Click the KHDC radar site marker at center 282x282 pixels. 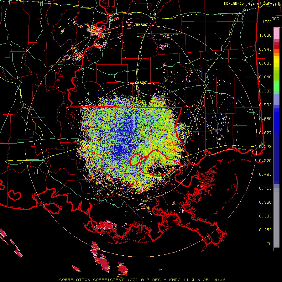[141, 141]
